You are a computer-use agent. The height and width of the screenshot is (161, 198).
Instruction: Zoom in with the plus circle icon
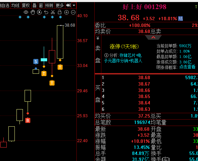click(x=66, y=12)
